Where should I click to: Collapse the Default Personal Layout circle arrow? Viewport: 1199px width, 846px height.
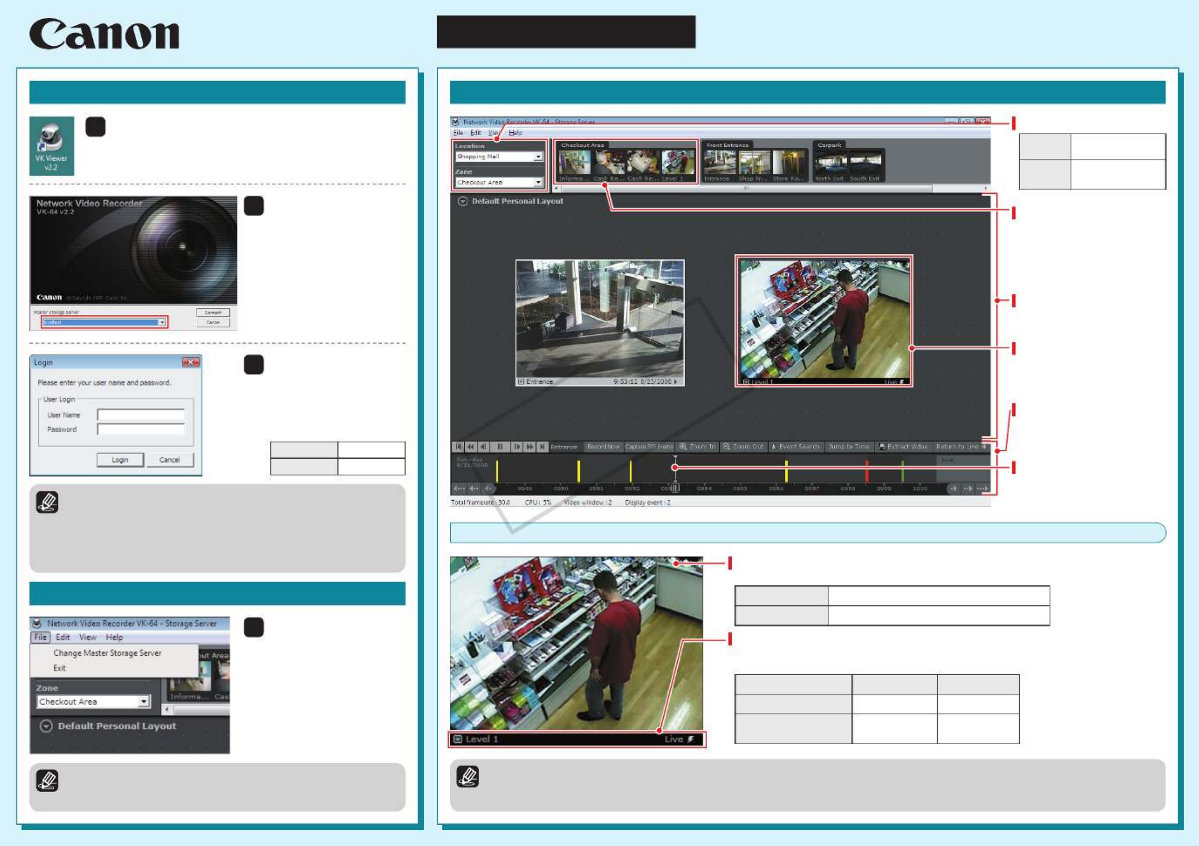(x=463, y=201)
